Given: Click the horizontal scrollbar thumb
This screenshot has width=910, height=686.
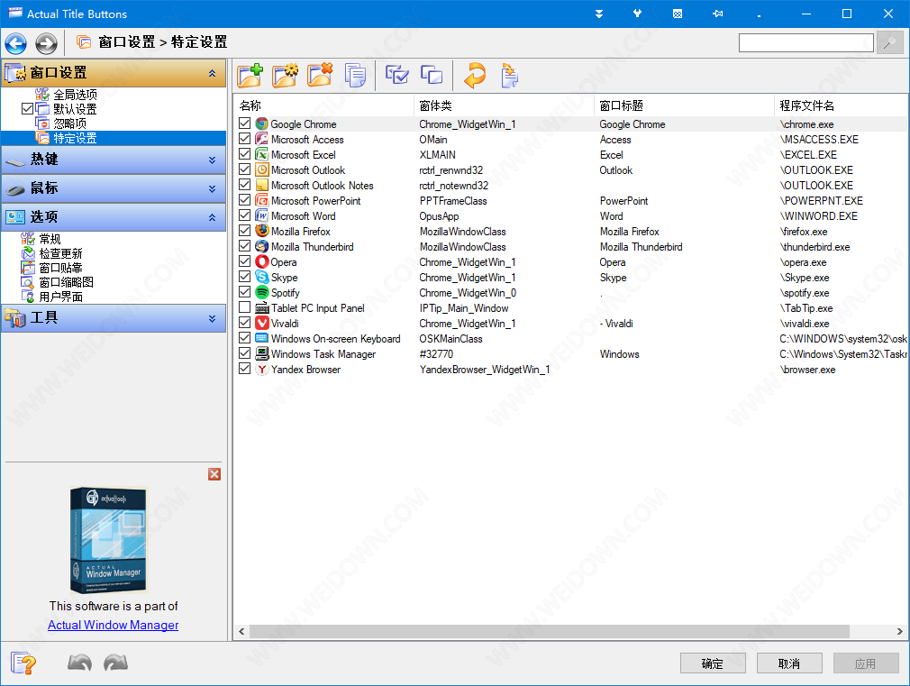Looking at the screenshot, I should [550, 631].
